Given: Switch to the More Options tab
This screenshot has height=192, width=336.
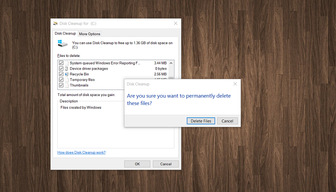Looking at the screenshot, I should click(90, 34).
